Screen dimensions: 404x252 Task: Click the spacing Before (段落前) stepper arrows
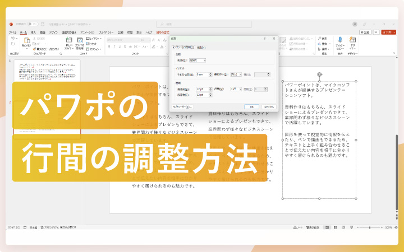pyautogui.click(x=210, y=89)
